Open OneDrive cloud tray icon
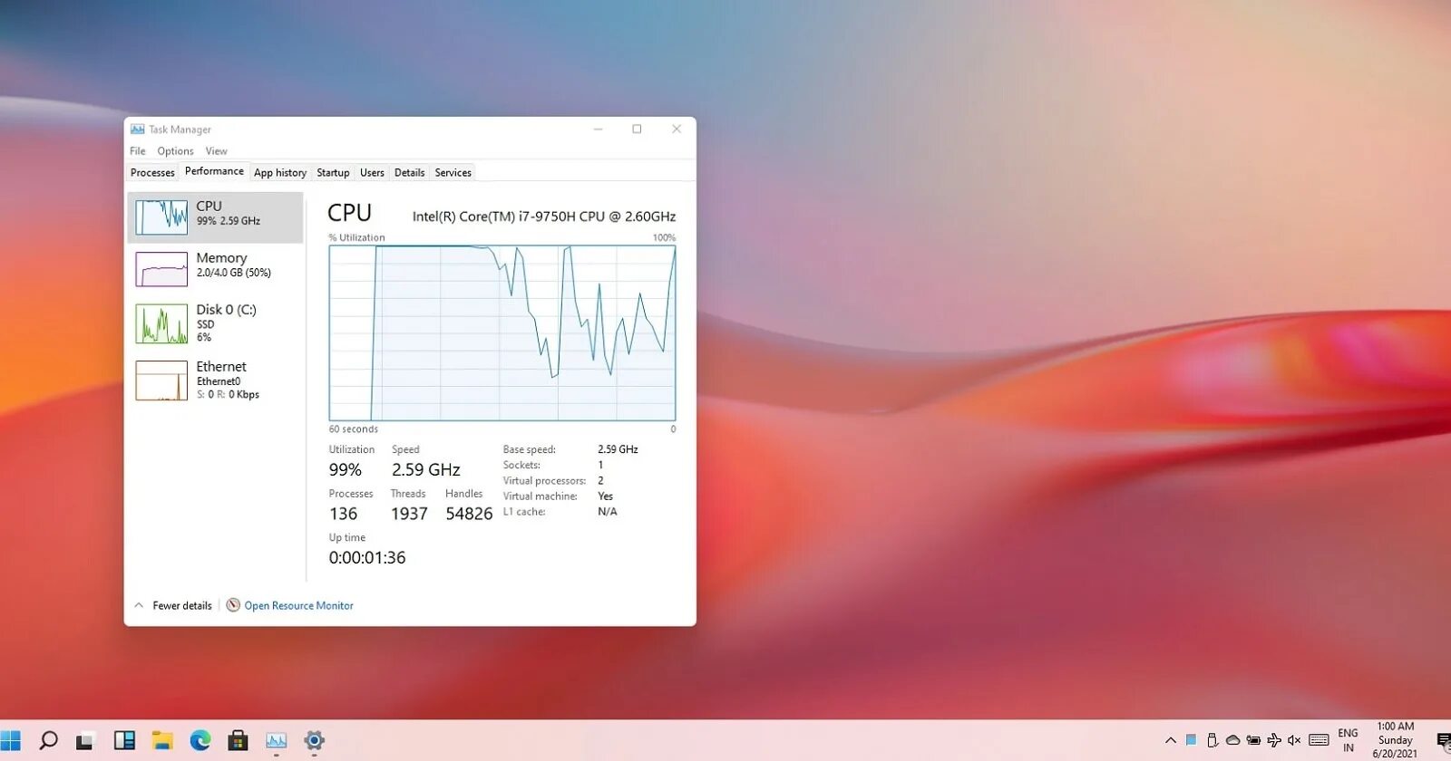Image resolution: width=1451 pixels, height=761 pixels. click(1233, 740)
